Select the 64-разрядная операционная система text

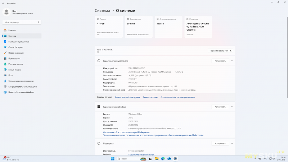coord(152,86)
